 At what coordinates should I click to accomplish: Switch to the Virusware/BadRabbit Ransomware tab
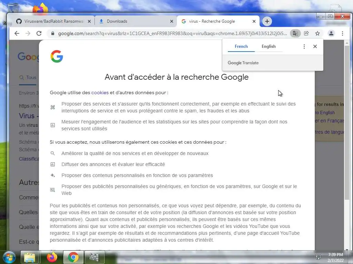click(x=53, y=21)
